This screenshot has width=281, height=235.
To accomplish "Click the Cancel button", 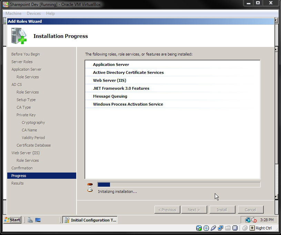I will (251, 210).
